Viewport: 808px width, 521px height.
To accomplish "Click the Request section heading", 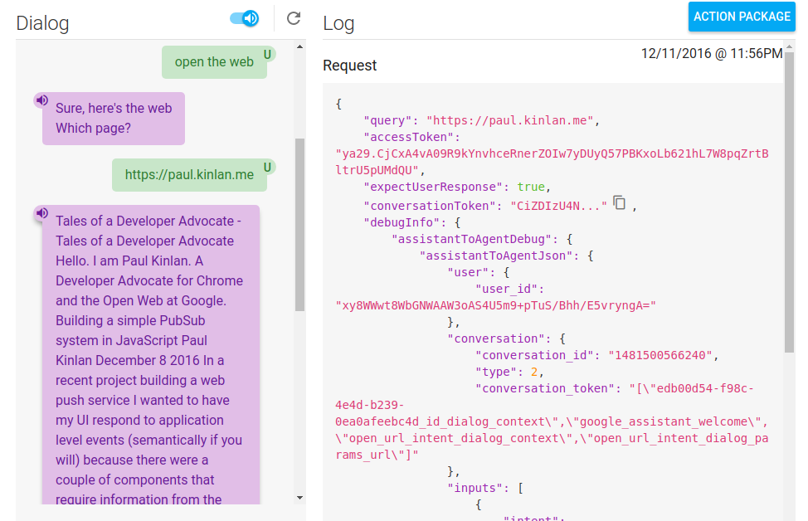I will click(349, 66).
